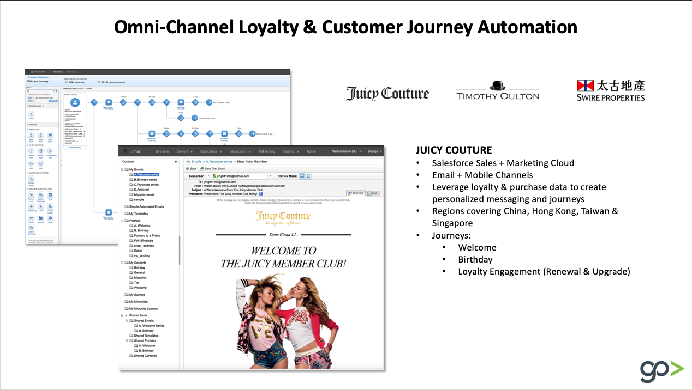Select the Shared Contents folder
Screen dimensions: 692x390
143,356
